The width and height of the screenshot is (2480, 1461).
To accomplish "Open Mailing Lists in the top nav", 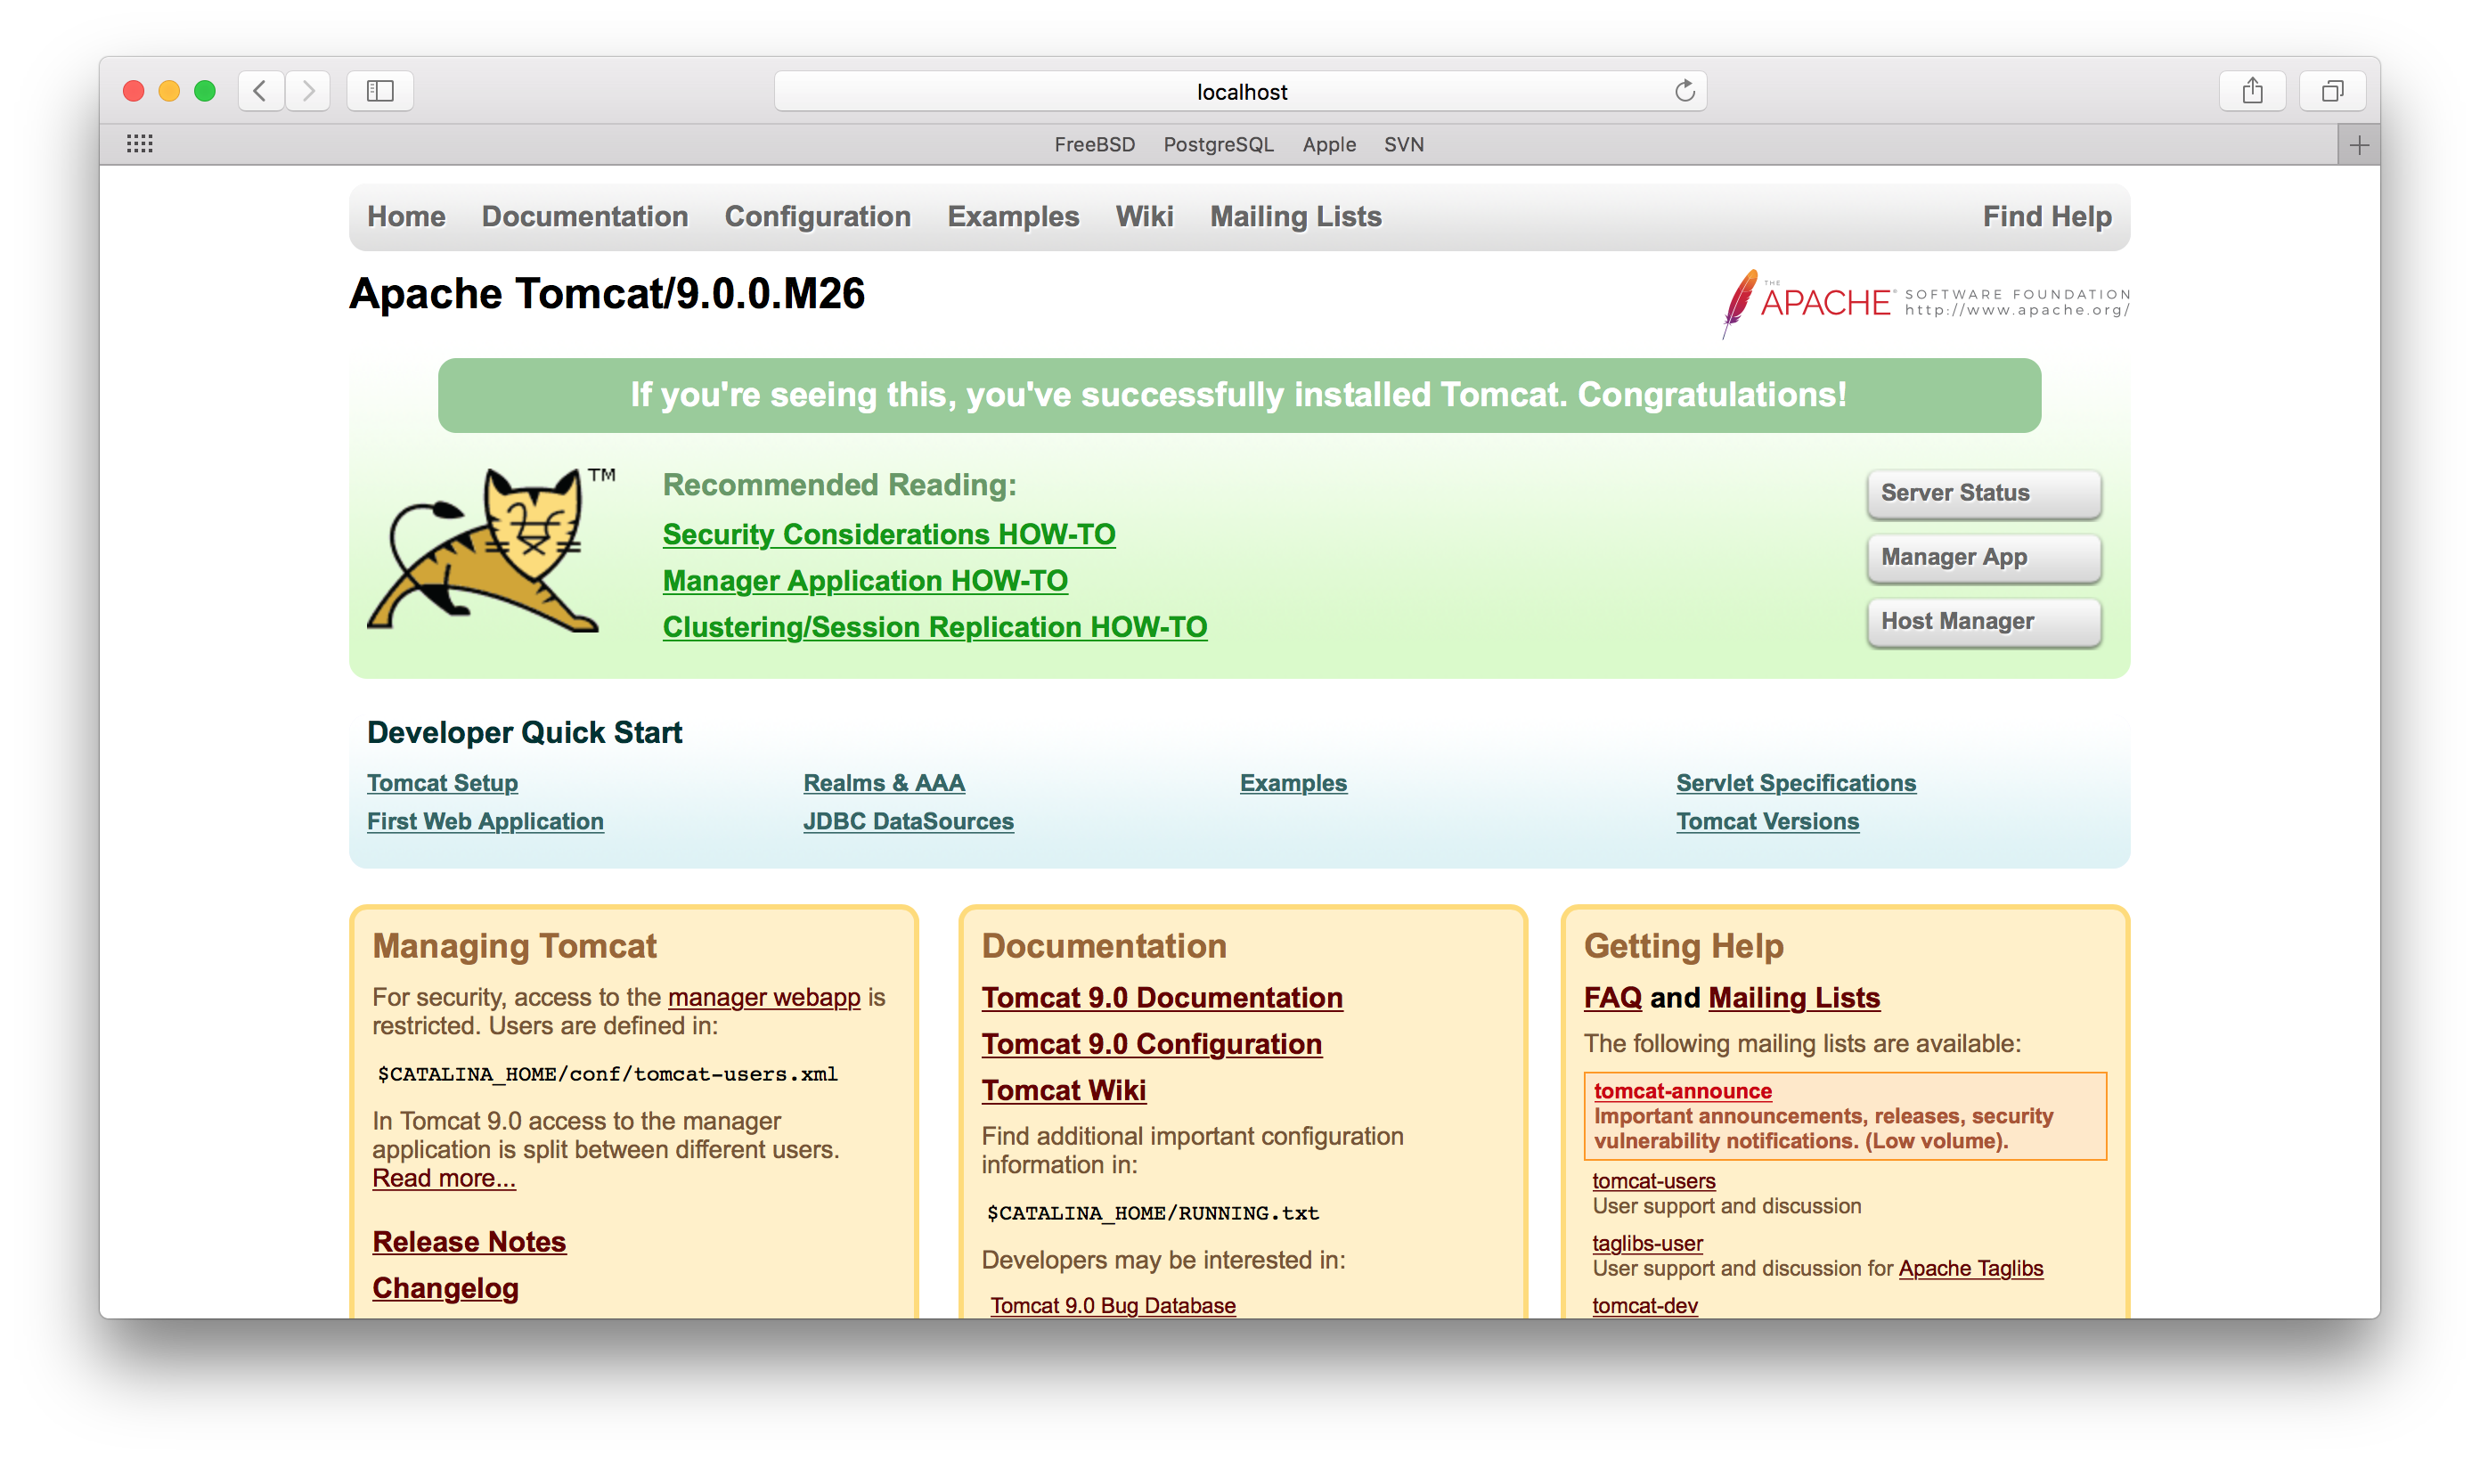I will click(1295, 216).
